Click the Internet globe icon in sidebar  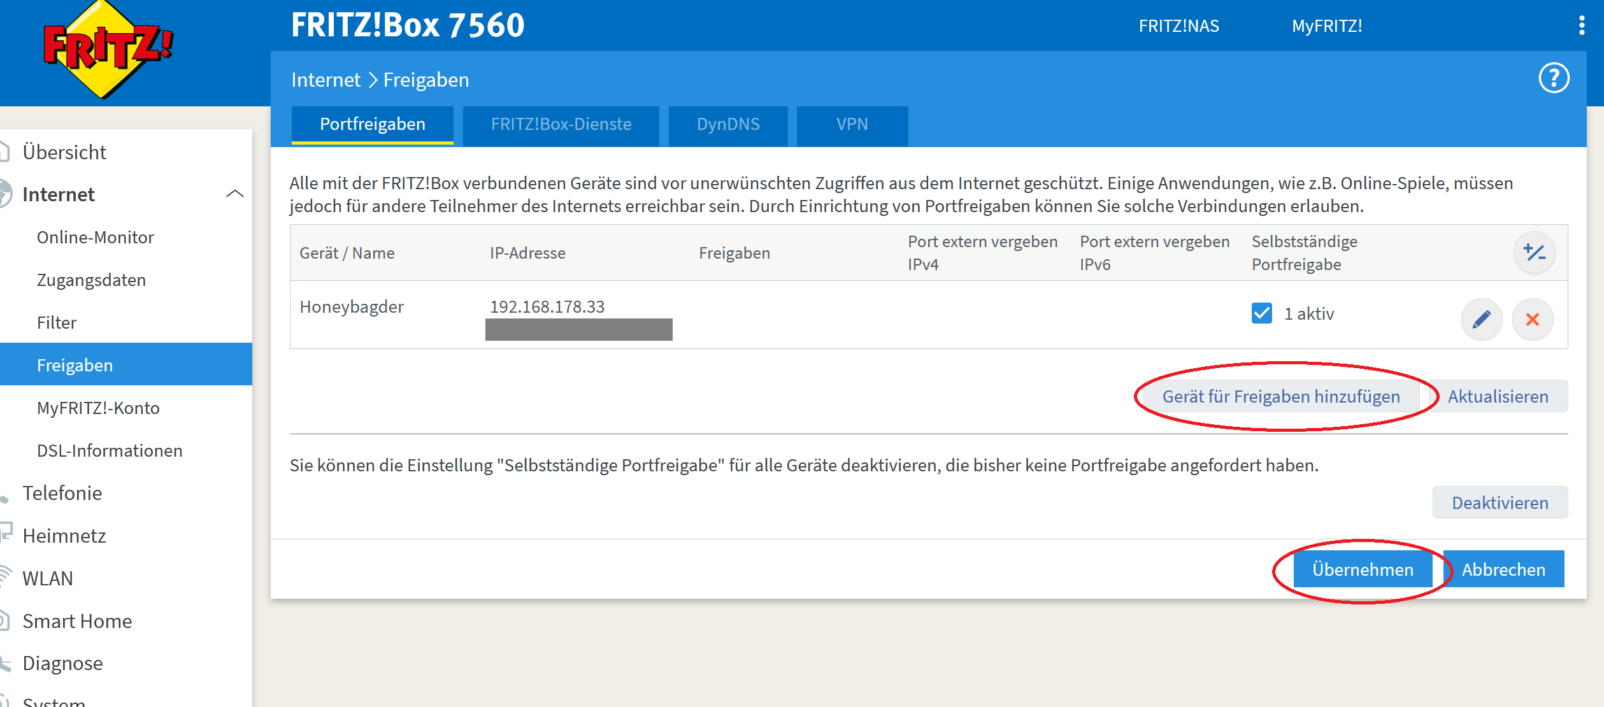coord(5,194)
